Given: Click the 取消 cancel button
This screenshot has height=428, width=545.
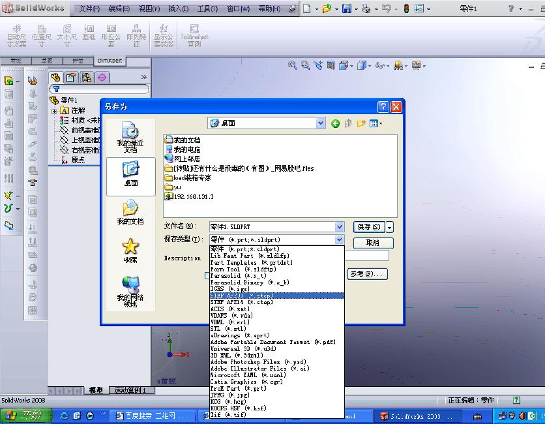Looking at the screenshot, I should click(x=374, y=243).
